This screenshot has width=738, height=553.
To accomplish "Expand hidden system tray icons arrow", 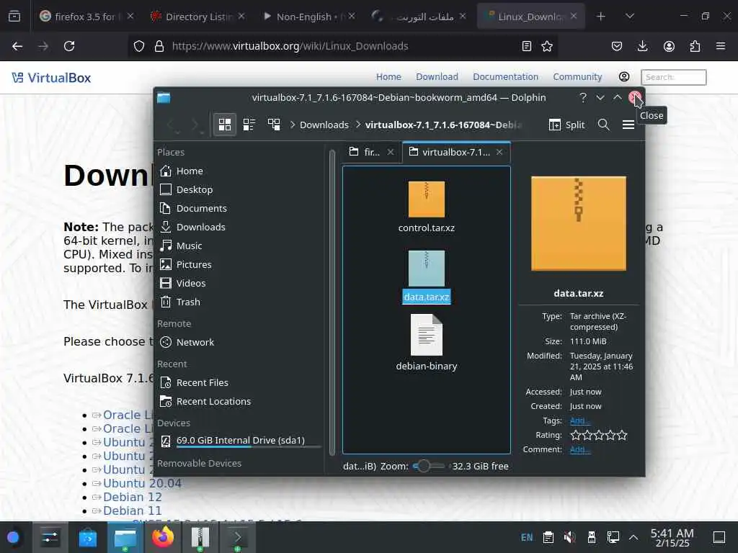I will pos(633,537).
